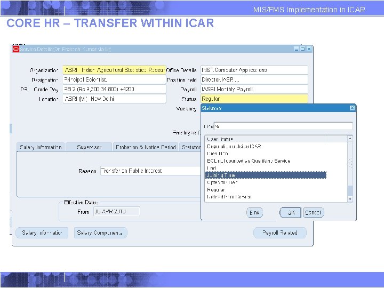This screenshot has height=288, width=384.
Task: Click the Oracle icon in Service Details title bar
Action: [16, 49]
